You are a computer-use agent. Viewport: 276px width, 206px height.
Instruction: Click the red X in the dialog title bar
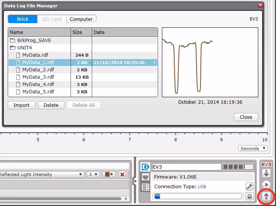point(260,5)
